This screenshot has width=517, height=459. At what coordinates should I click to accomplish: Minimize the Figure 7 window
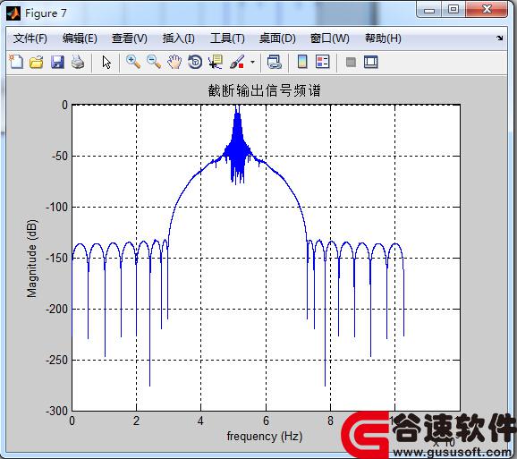pyautogui.click(x=429, y=10)
